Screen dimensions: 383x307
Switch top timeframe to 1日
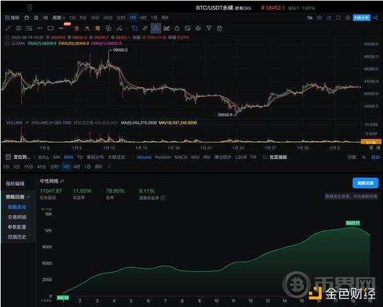[x=154, y=18]
